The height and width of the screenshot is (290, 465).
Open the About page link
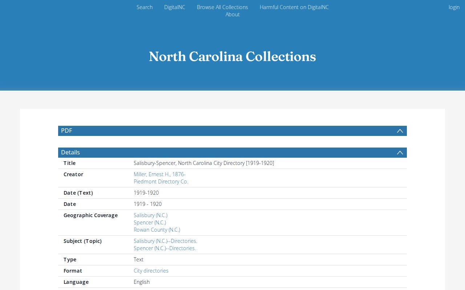click(x=232, y=14)
